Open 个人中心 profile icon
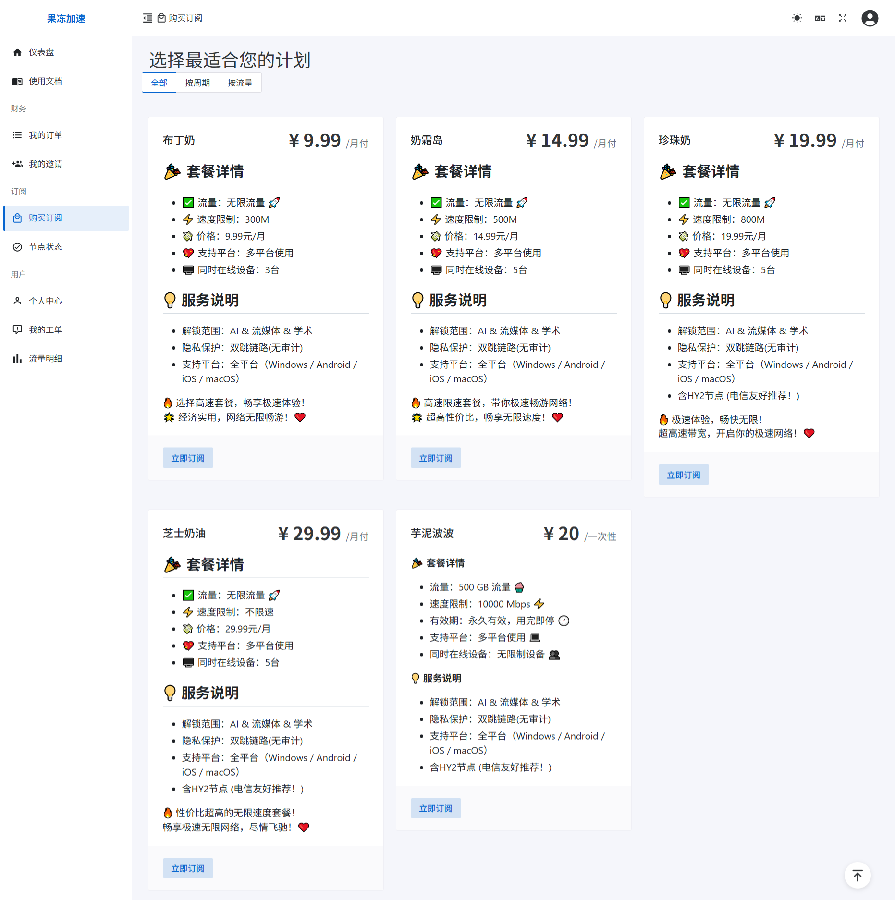This screenshot has height=901, width=895. point(17,301)
